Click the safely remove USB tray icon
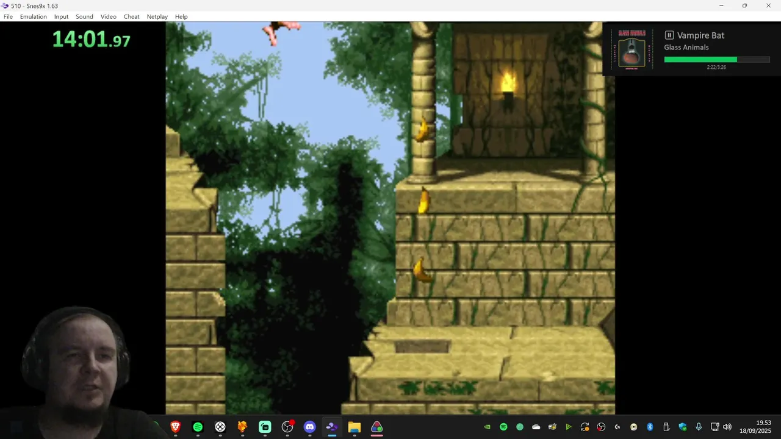The height and width of the screenshot is (439, 781). click(x=666, y=427)
